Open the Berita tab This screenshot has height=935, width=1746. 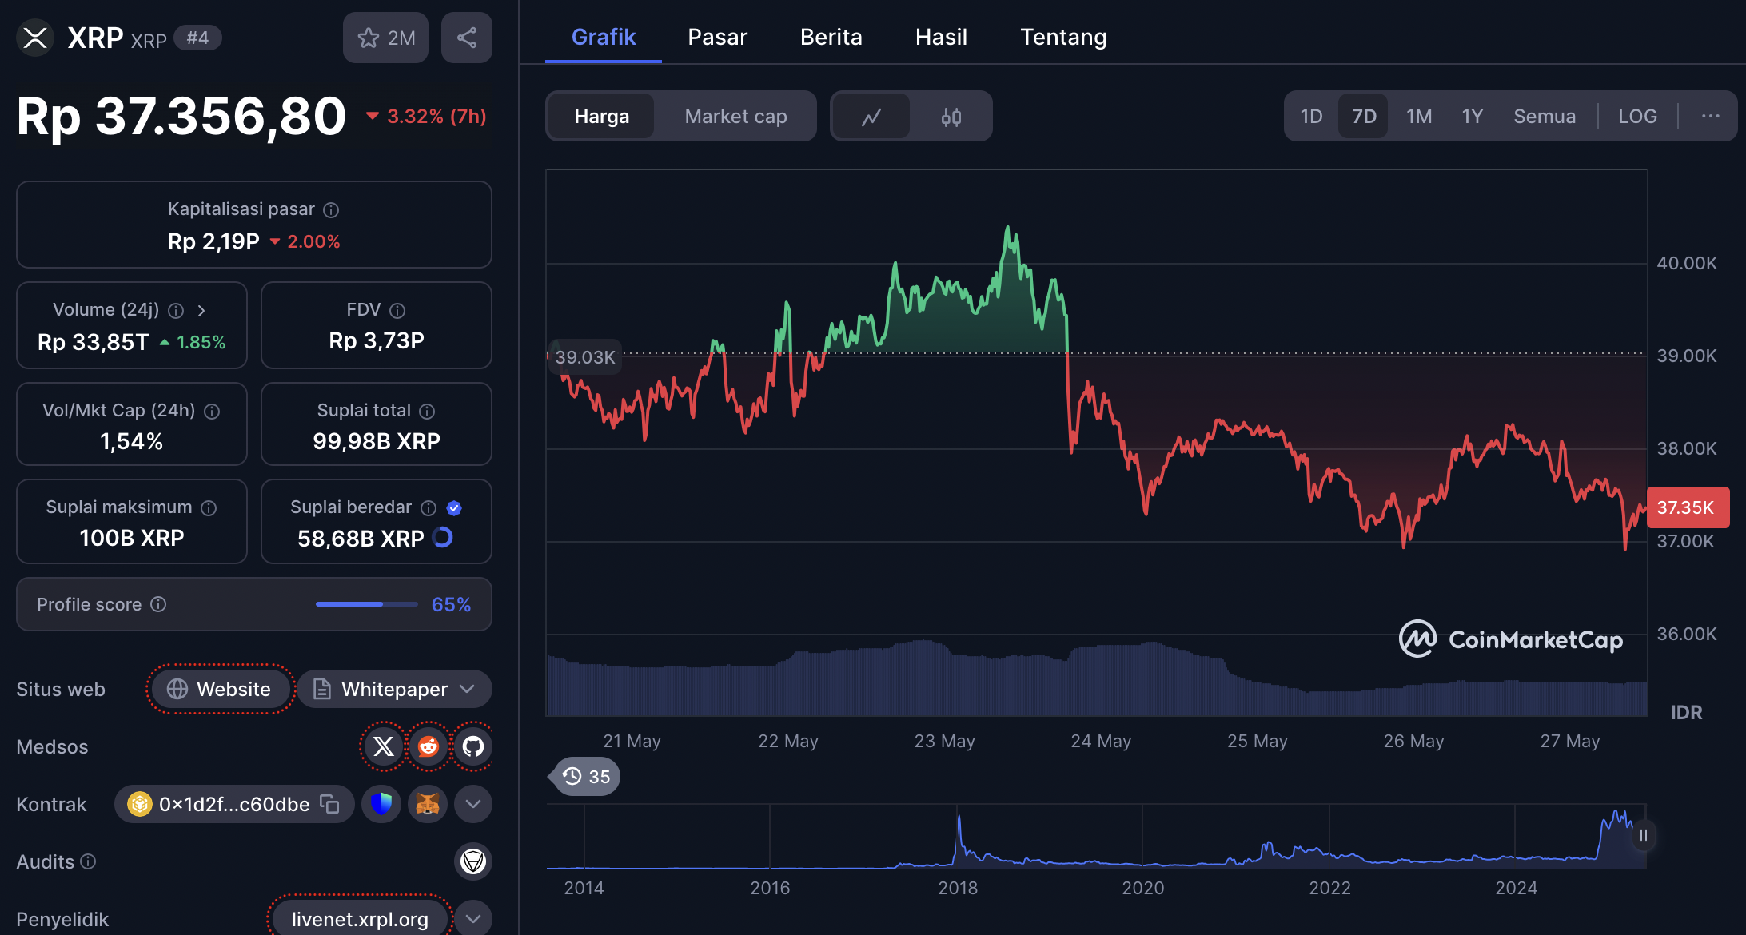831,37
